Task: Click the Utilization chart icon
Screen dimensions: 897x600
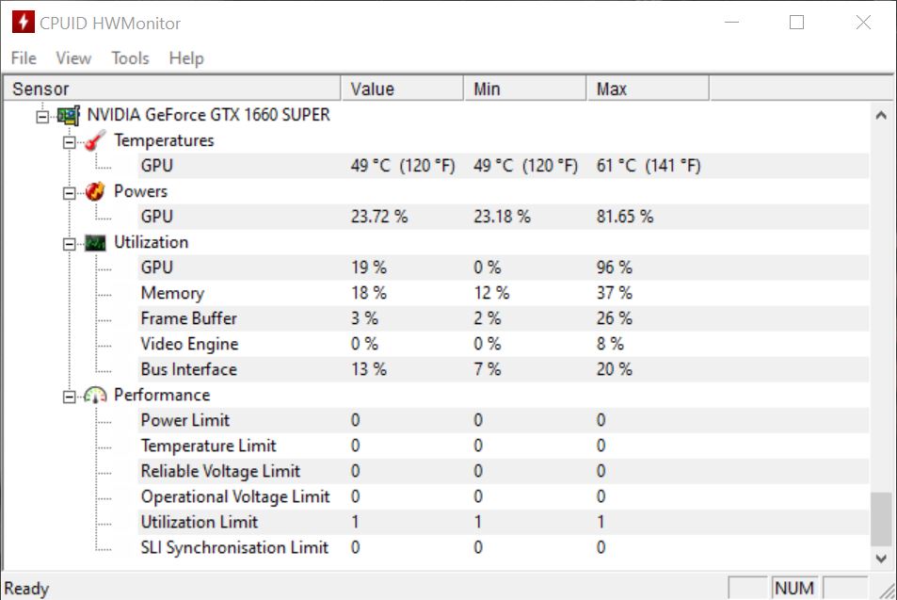Action: 95,242
